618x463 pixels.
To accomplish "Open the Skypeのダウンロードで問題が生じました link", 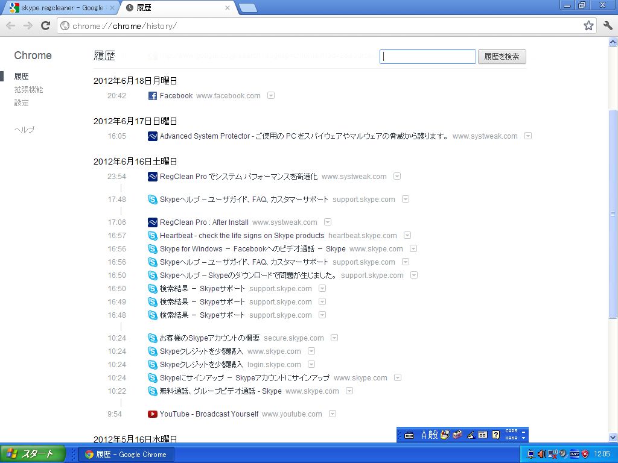I will coord(248,275).
